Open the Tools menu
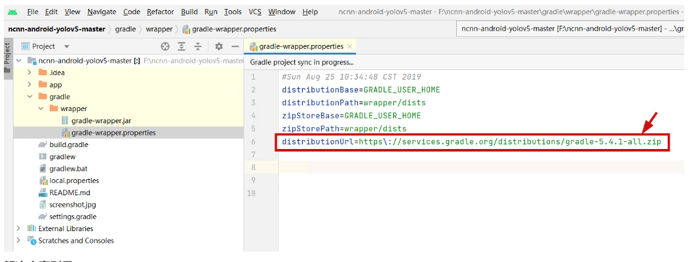Image resolution: width=694 pixels, height=262 pixels. pos(233,12)
